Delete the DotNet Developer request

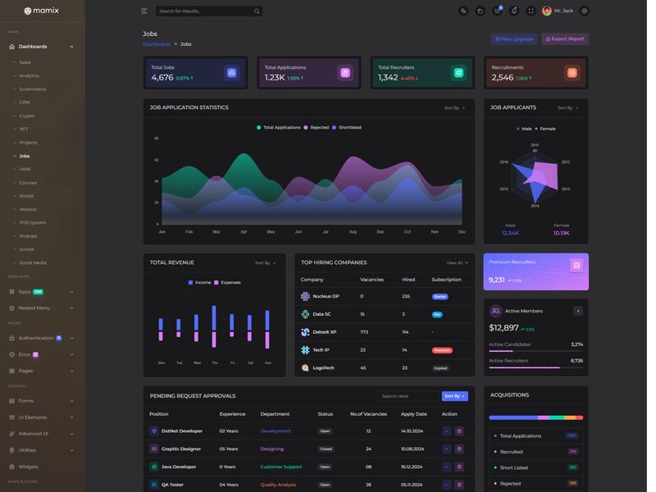(x=459, y=430)
